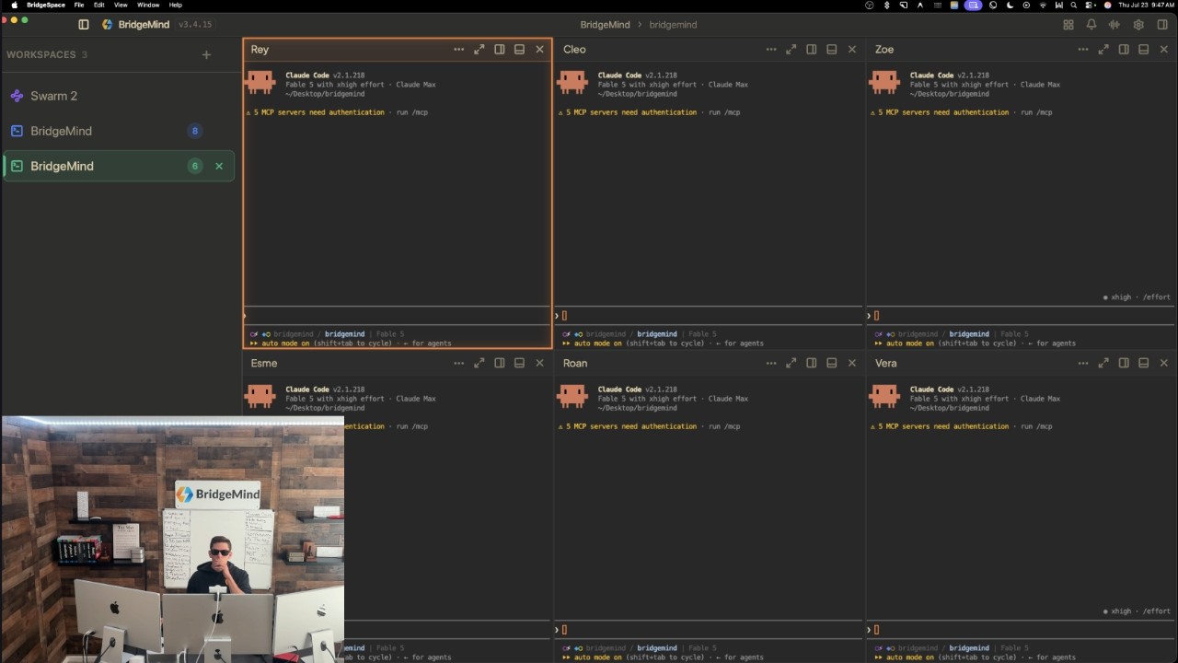Open the grid layout view icon
The image size is (1178, 663).
[1068, 25]
